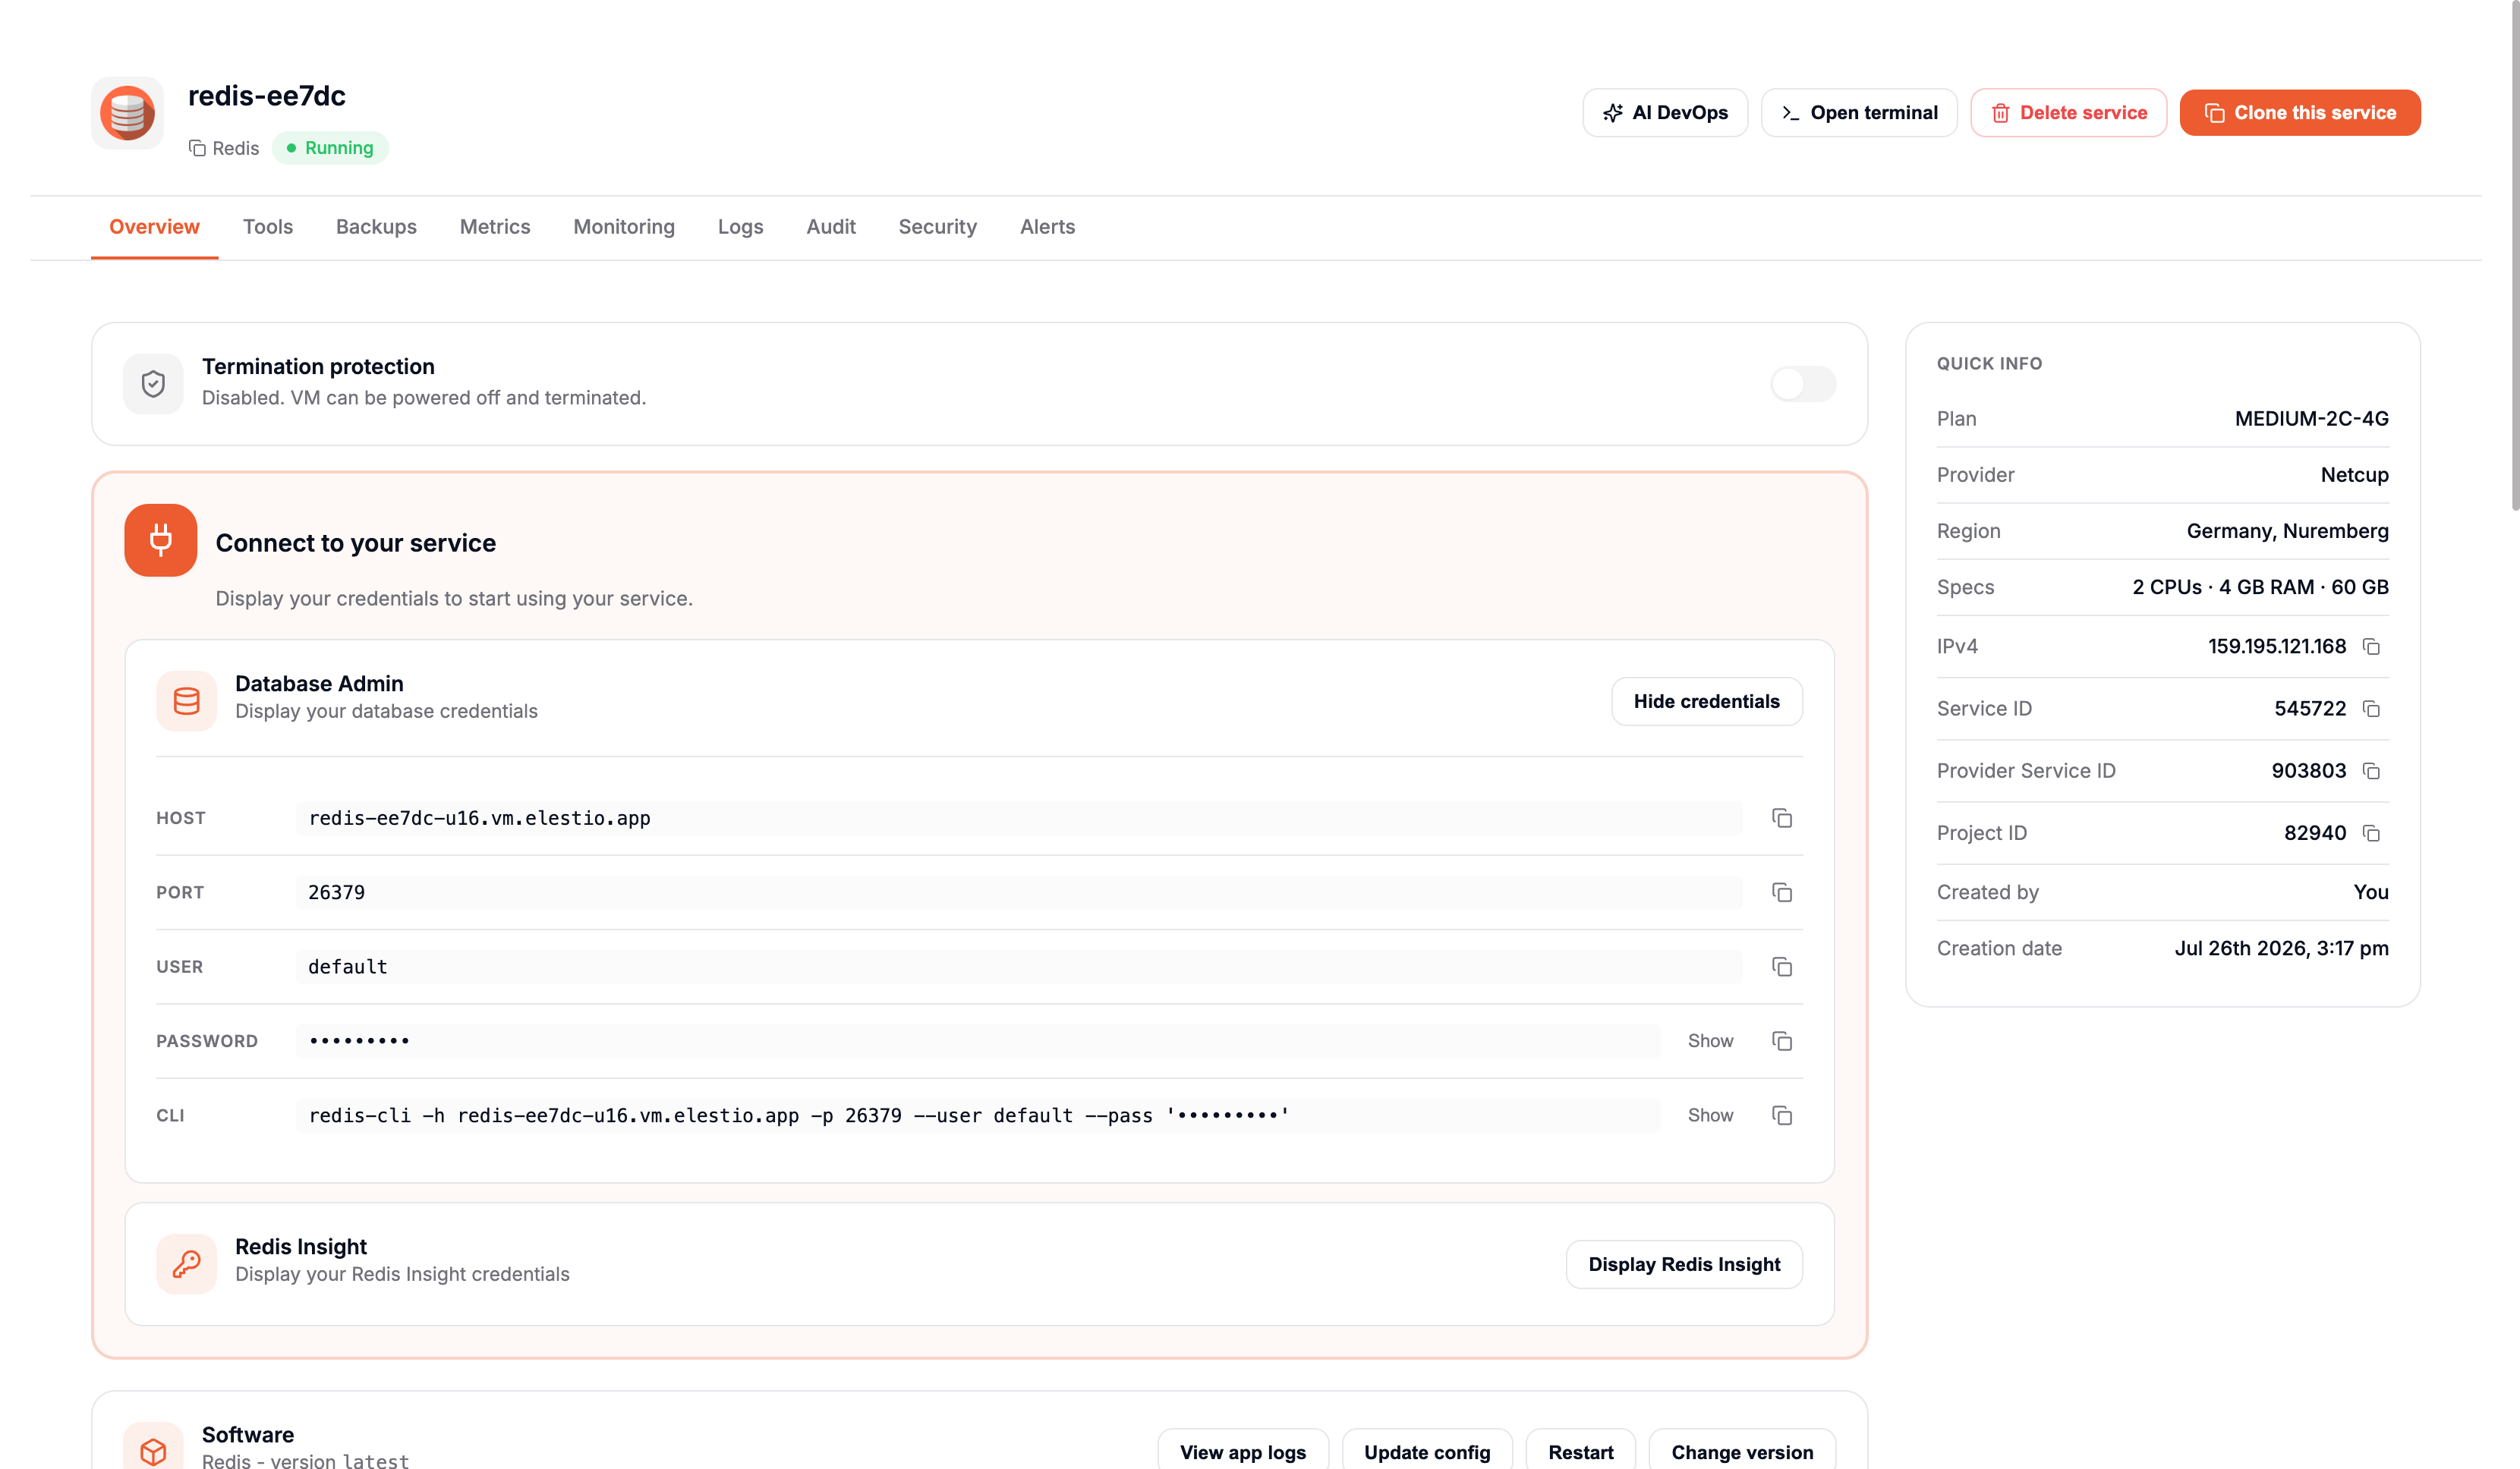Copy the Project ID
The image size is (2520, 1469).
click(x=2371, y=833)
